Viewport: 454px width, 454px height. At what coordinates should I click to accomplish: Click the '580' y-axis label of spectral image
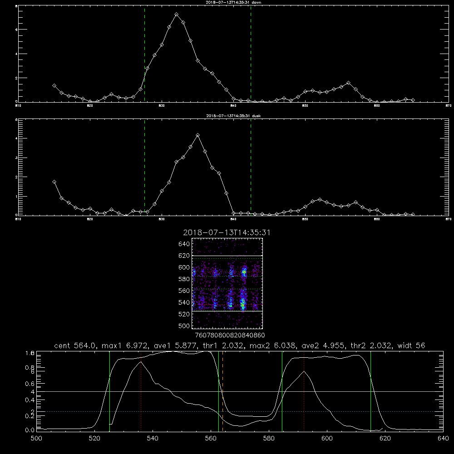(x=184, y=279)
